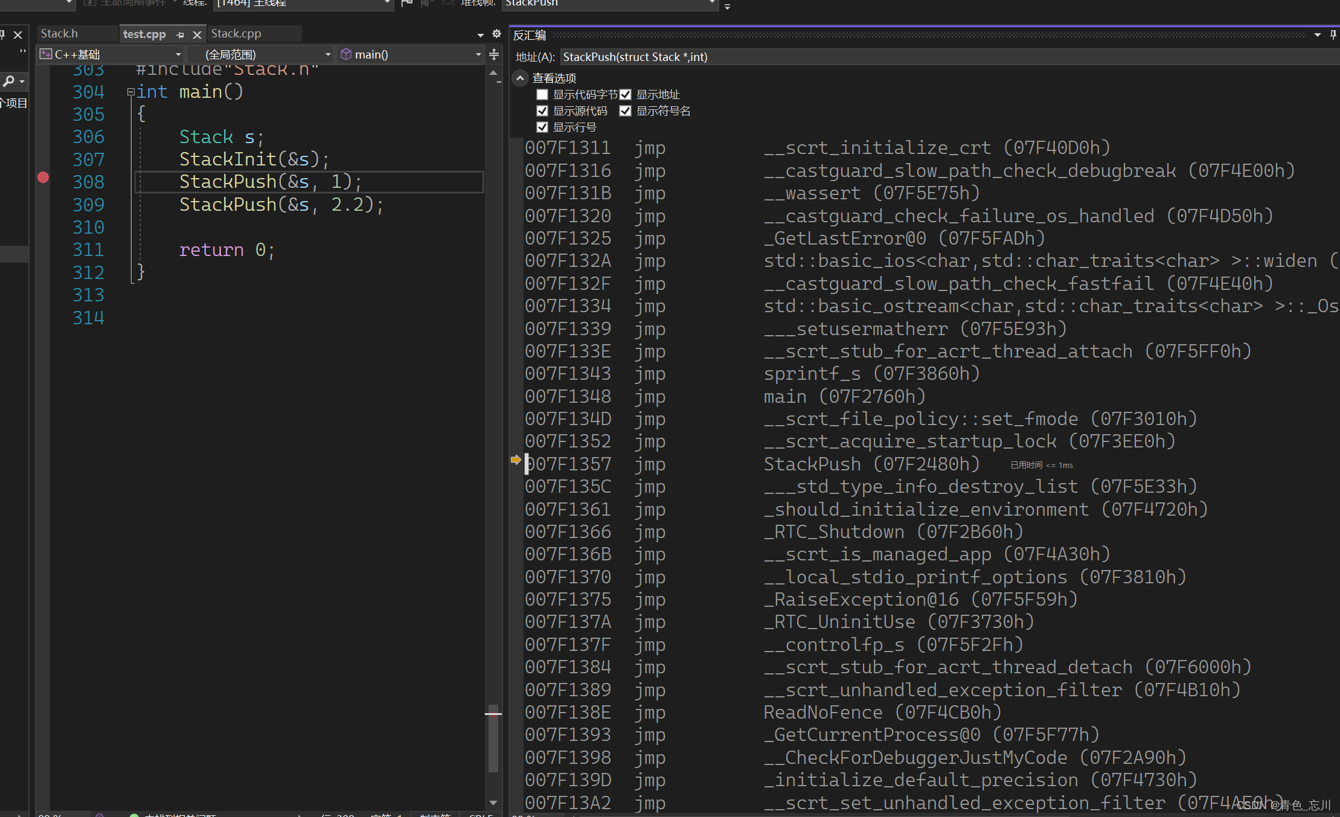
Task: Open the main() member dropdown
Action: point(478,55)
